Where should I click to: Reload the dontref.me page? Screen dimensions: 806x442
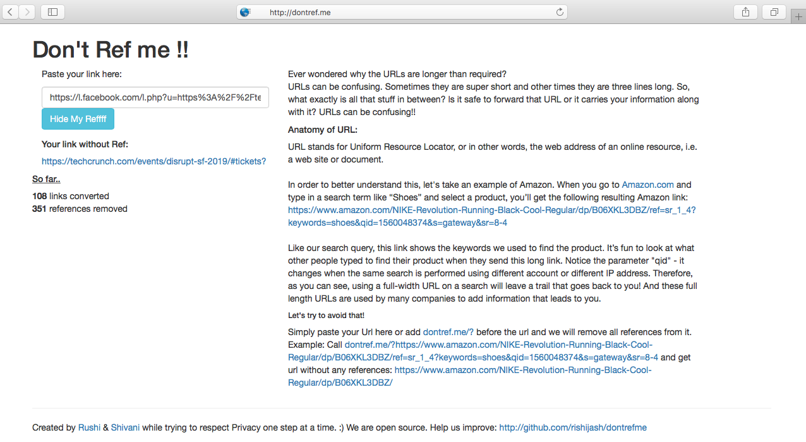tap(559, 12)
